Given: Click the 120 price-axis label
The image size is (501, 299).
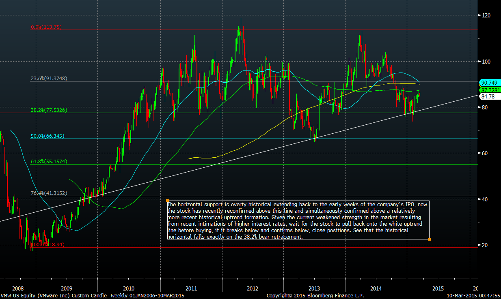Looking at the screenshot, I should [486, 15].
